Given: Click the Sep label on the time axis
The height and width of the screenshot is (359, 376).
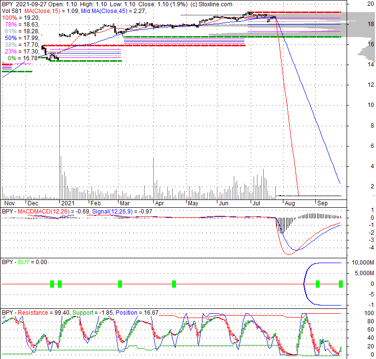Looking at the screenshot, I should coord(322,203).
